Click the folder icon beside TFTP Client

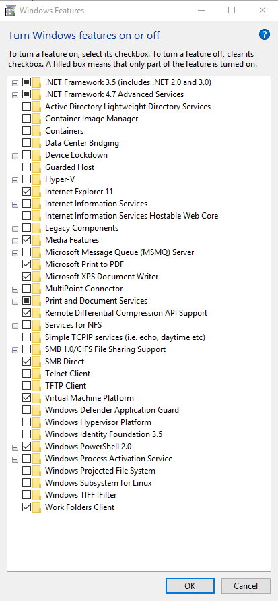point(37,386)
